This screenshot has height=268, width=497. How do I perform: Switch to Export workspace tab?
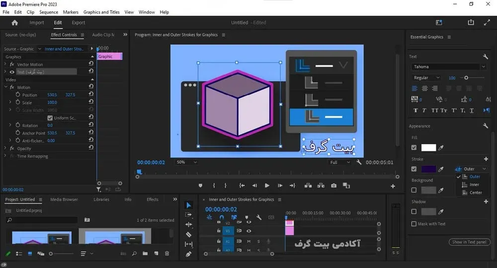click(79, 22)
